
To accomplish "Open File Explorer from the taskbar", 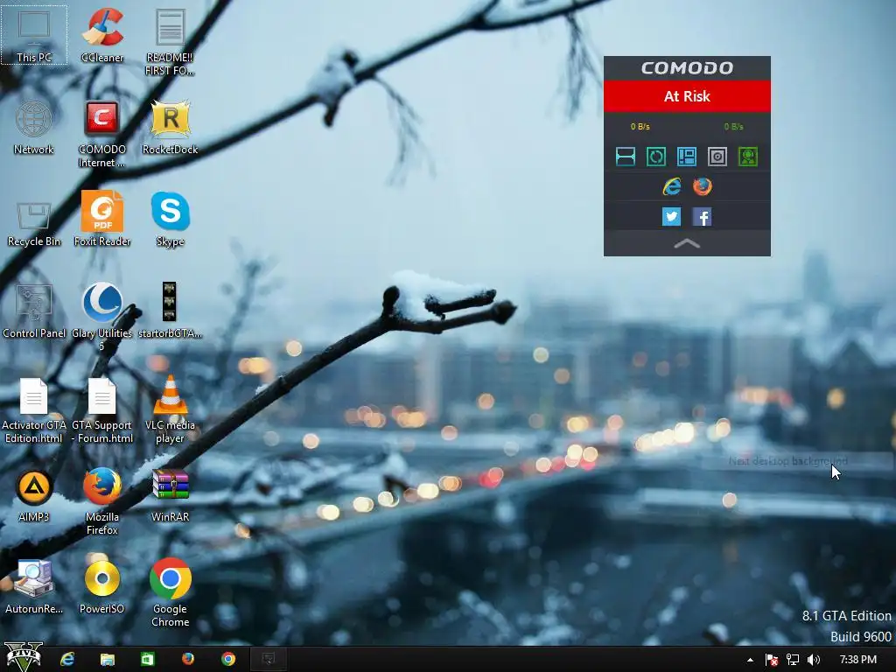I will pyautogui.click(x=108, y=660).
